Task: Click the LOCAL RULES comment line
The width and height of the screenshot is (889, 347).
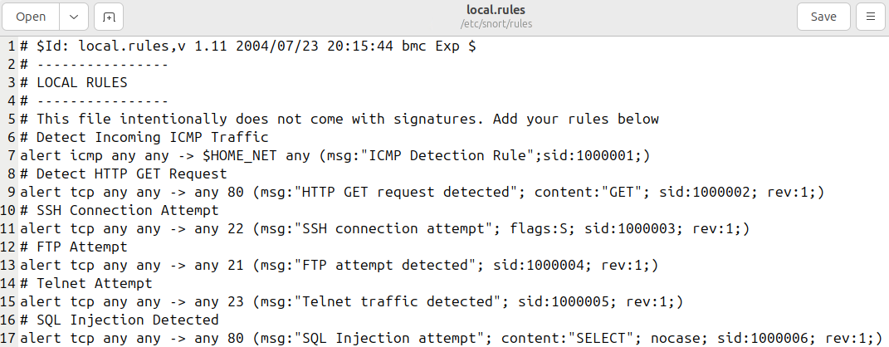Action: click(74, 83)
